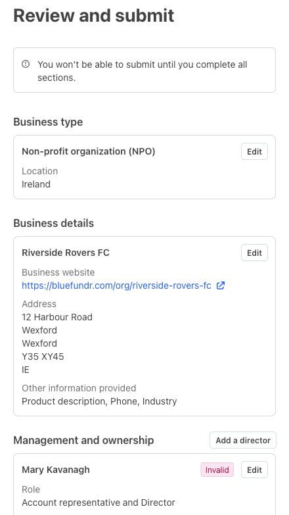Click the Location label
This screenshot has height=515, width=289.
pyautogui.click(x=39, y=171)
